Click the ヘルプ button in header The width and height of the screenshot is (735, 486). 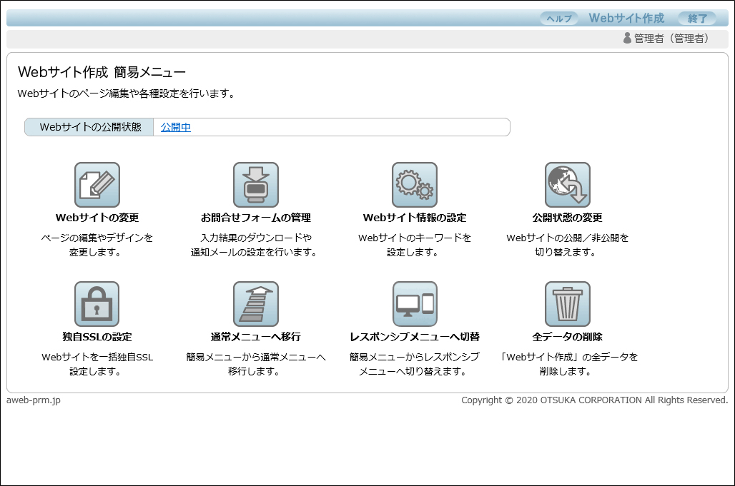pos(559,19)
